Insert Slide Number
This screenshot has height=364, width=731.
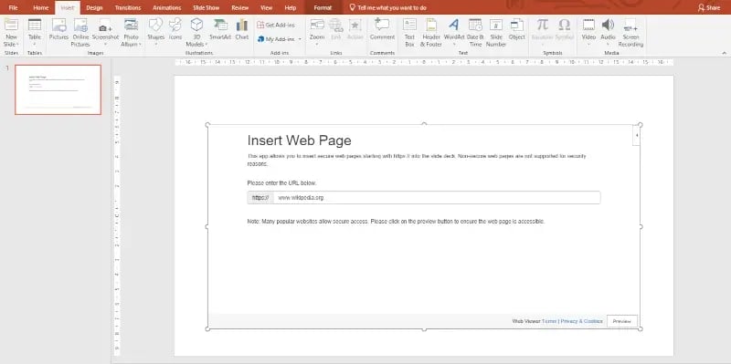[496, 33]
